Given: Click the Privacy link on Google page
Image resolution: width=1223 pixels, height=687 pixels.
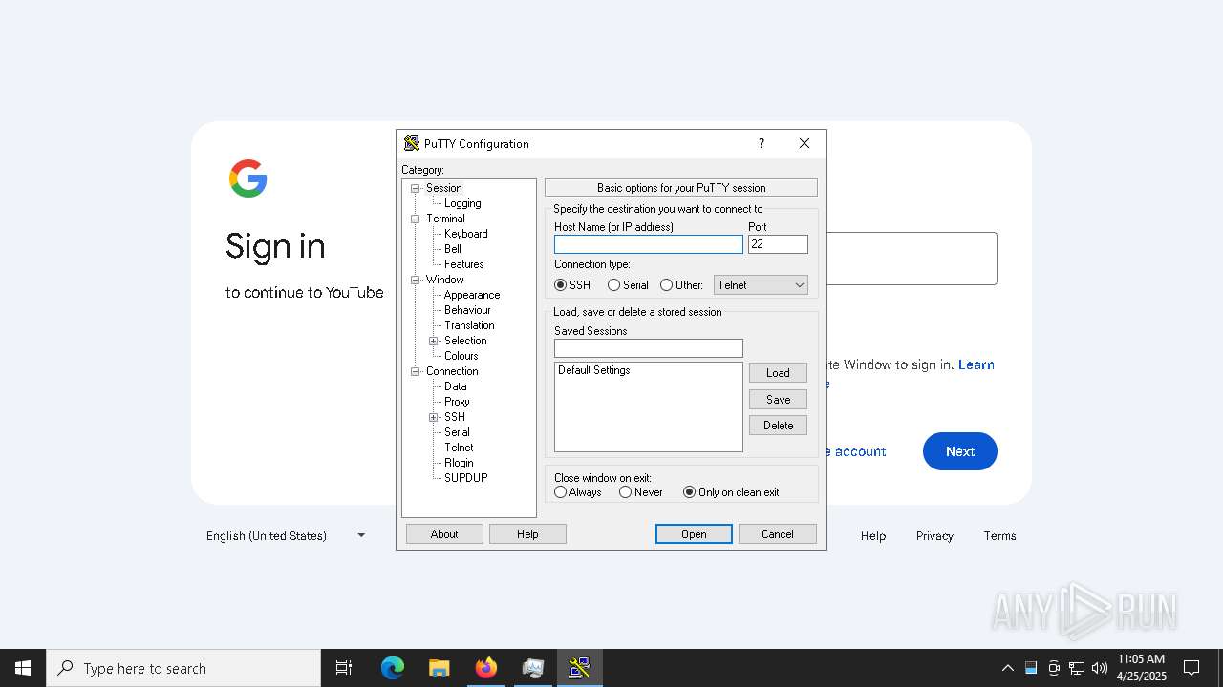Looking at the screenshot, I should coord(934,536).
